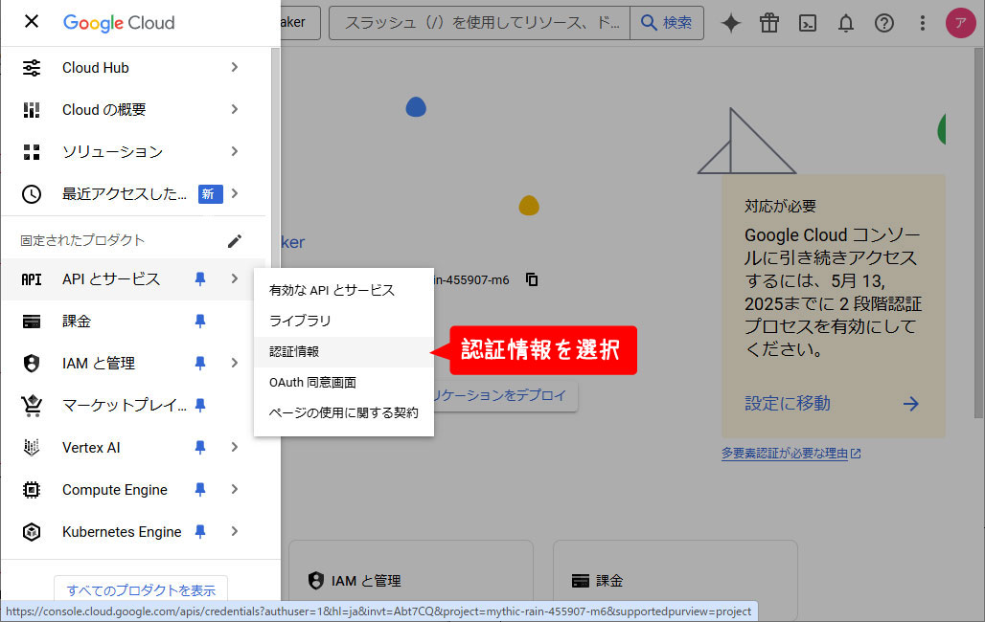Screen dimensions: 985x622
Task: Click the account avatar ア
Action: pyautogui.click(x=960, y=23)
